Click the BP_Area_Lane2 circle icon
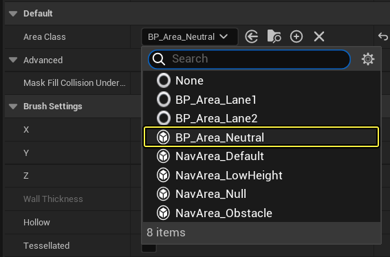 click(164, 118)
